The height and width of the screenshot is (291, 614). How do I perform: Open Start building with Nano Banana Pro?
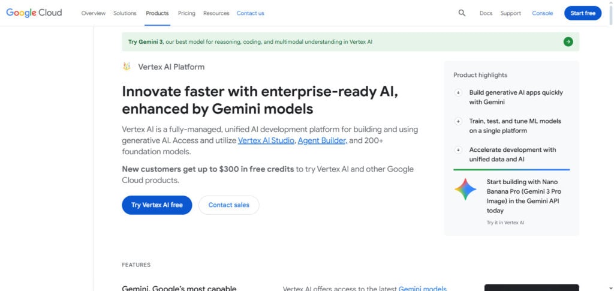tap(523, 196)
